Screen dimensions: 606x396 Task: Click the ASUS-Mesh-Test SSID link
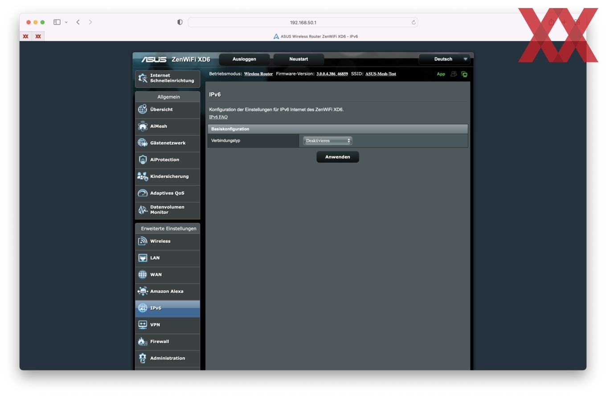(x=381, y=74)
